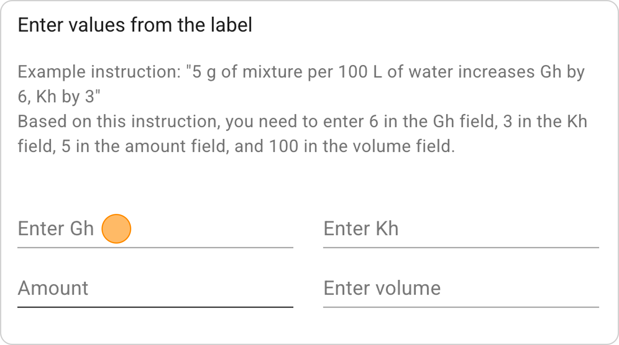
Task: Click the orange circle touch indicator
Action: pyautogui.click(x=116, y=229)
